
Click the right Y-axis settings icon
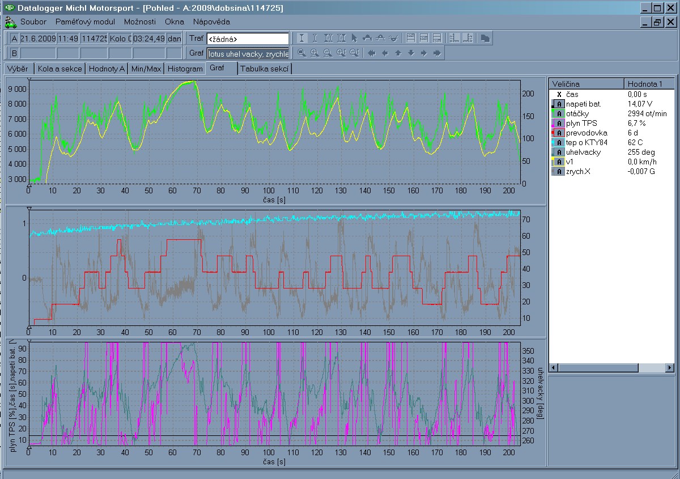pos(467,39)
